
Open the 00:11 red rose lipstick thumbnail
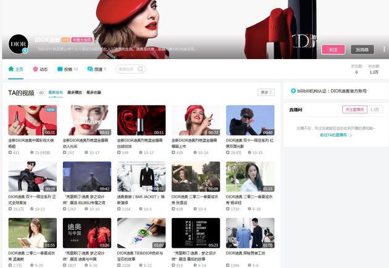pos(141,120)
